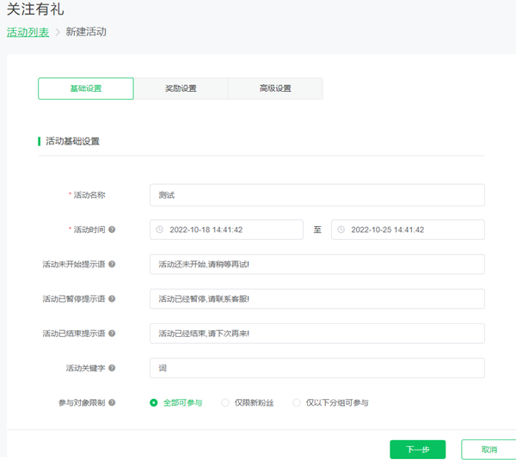Open the 活动列表 breadcrumb link

coord(28,33)
